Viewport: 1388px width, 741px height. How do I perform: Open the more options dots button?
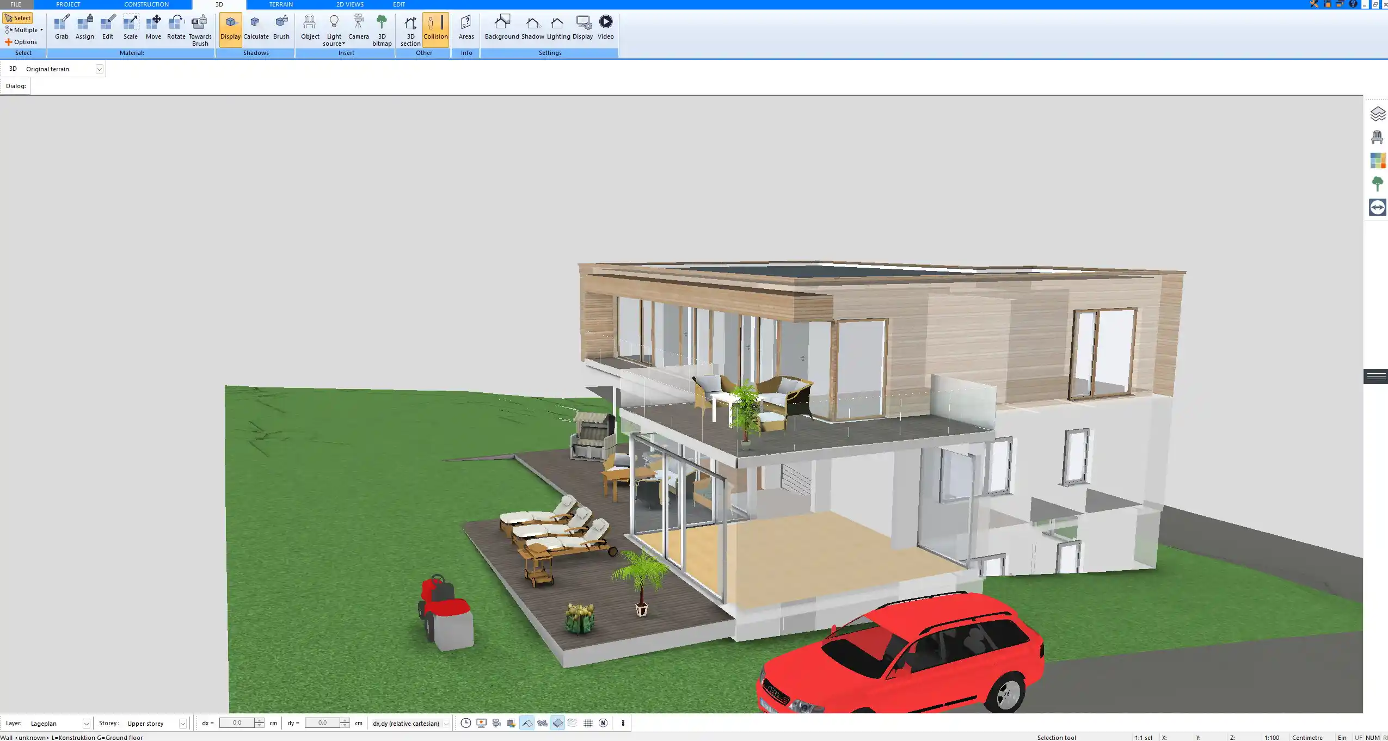pyautogui.click(x=623, y=723)
